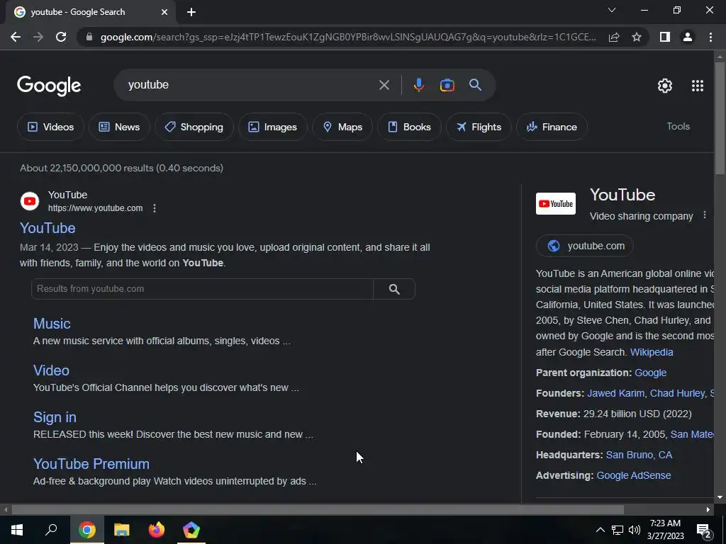
Task: Open the Google AdSense link
Action: pyautogui.click(x=633, y=475)
